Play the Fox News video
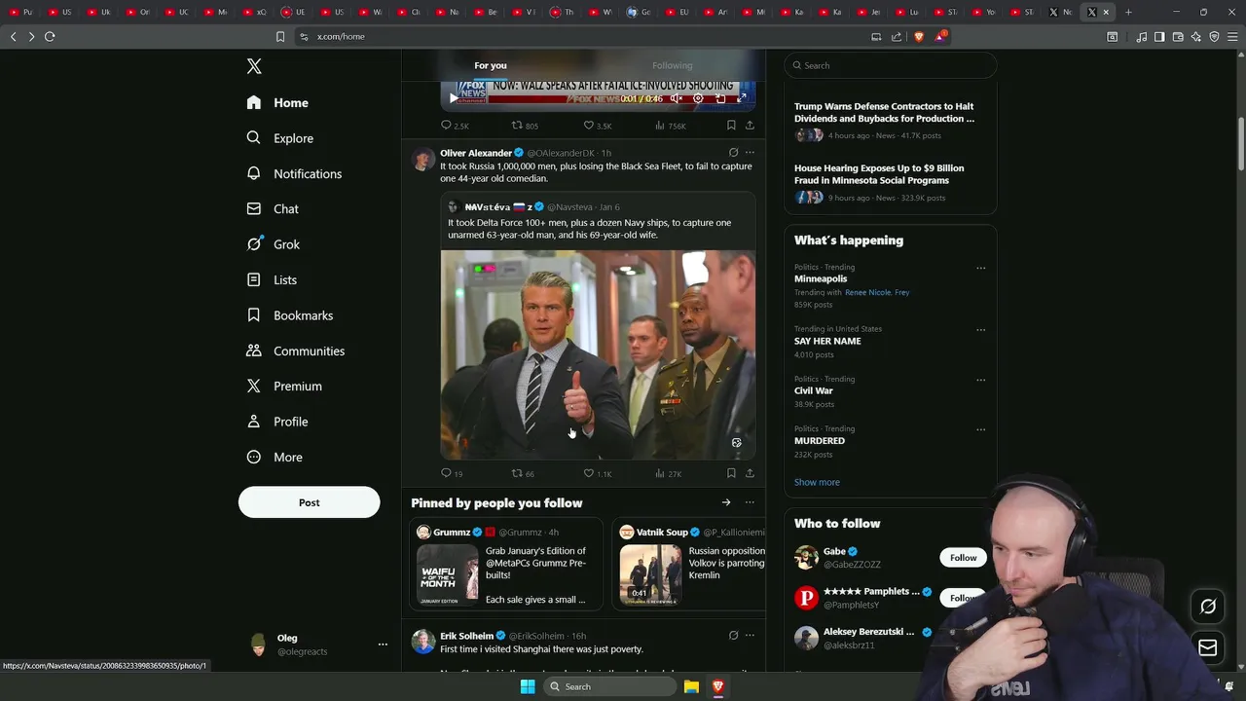The image size is (1246, 701). [453, 98]
